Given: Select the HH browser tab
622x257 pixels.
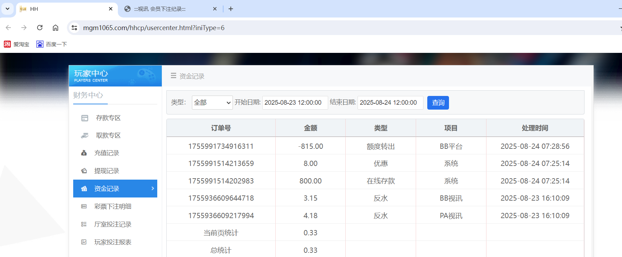Looking at the screenshot, I should 63,9.
